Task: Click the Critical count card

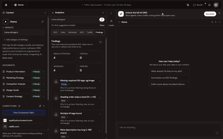Action: click(90, 56)
